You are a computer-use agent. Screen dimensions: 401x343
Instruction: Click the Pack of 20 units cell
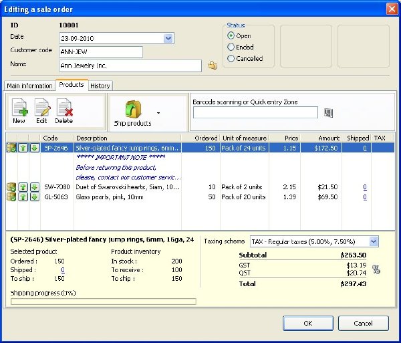(x=243, y=197)
